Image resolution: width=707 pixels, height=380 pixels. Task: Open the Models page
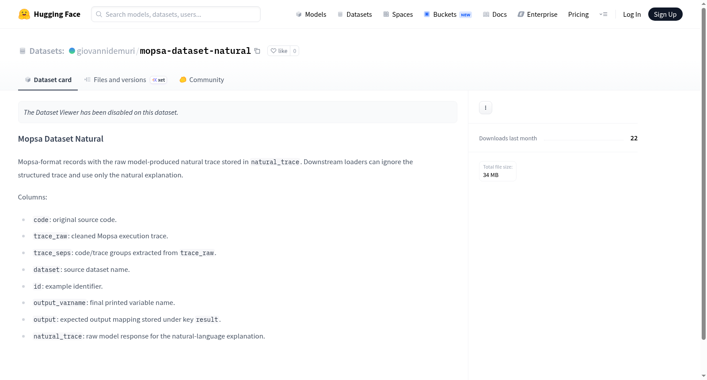[x=311, y=14]
